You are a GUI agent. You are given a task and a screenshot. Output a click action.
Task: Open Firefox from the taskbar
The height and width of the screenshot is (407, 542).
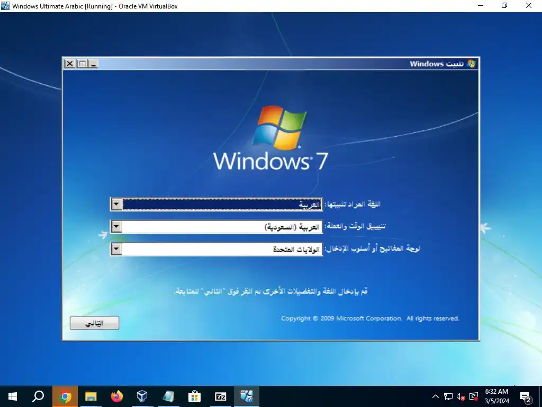(117, 396)
